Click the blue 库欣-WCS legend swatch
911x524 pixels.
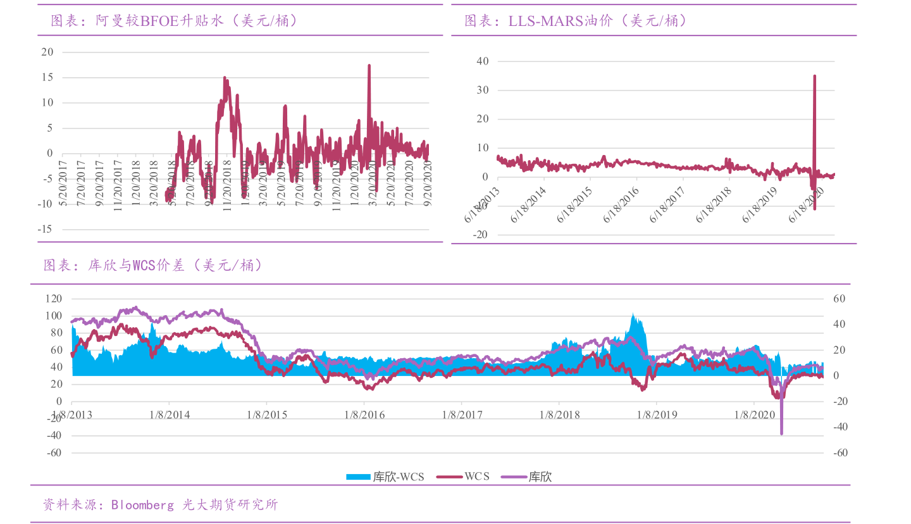point(358,477)
